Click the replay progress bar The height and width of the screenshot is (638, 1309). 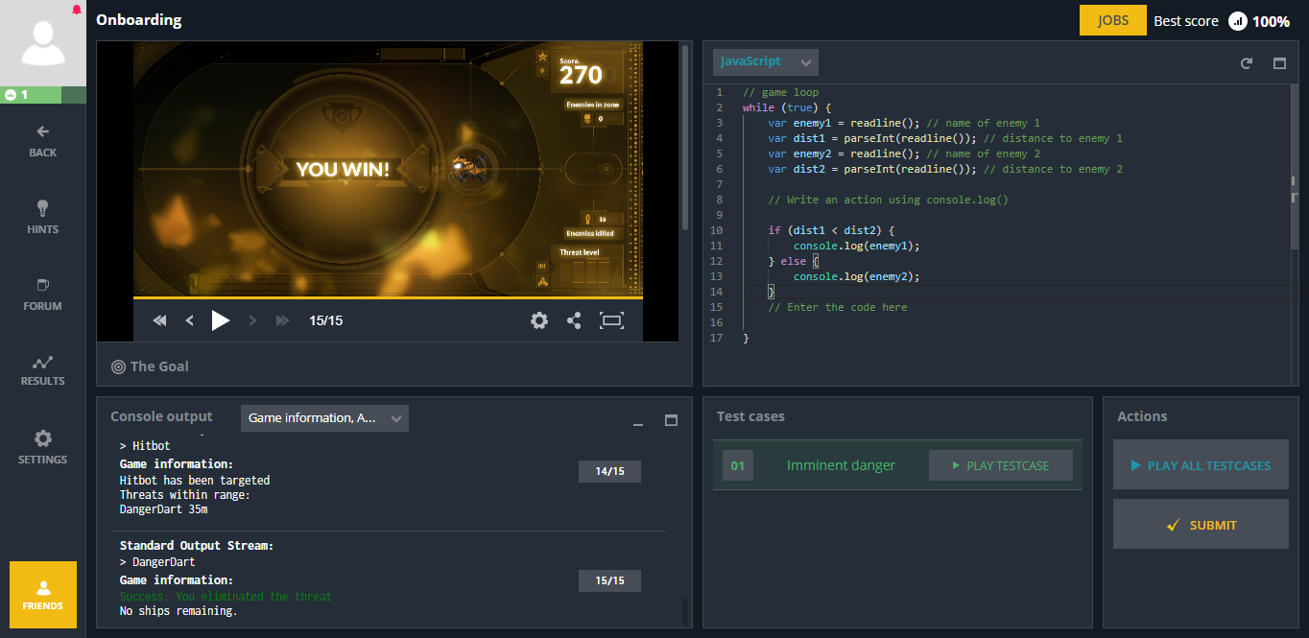point(388,297)
